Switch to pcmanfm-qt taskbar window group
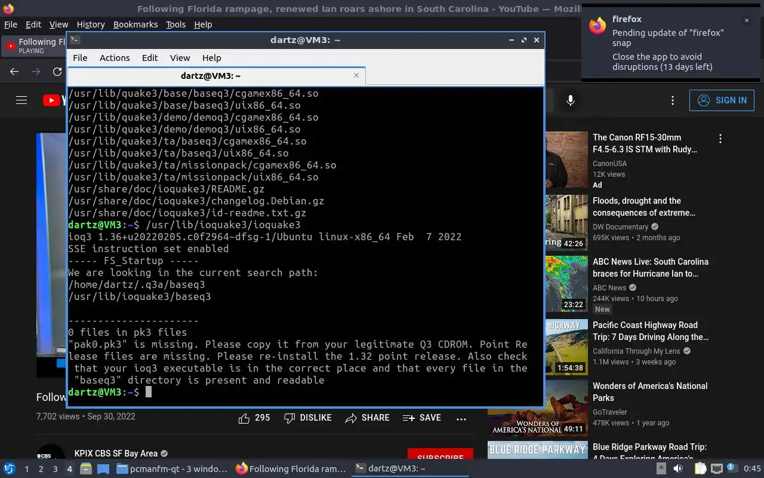The image size is (764, 478). pyautogui.click(x=172, y=469)
